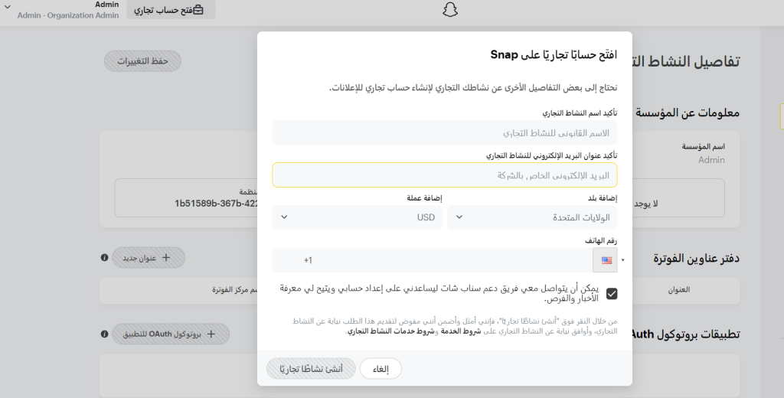Click the حفظ التغييرات button

point(142,61)
